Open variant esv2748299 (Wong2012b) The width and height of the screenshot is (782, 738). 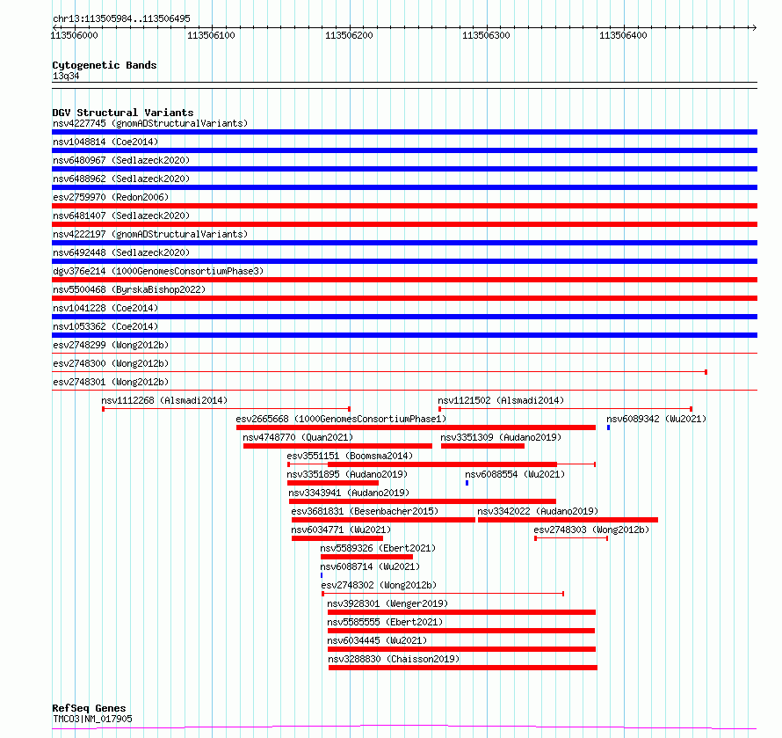[x=111, y=345]
